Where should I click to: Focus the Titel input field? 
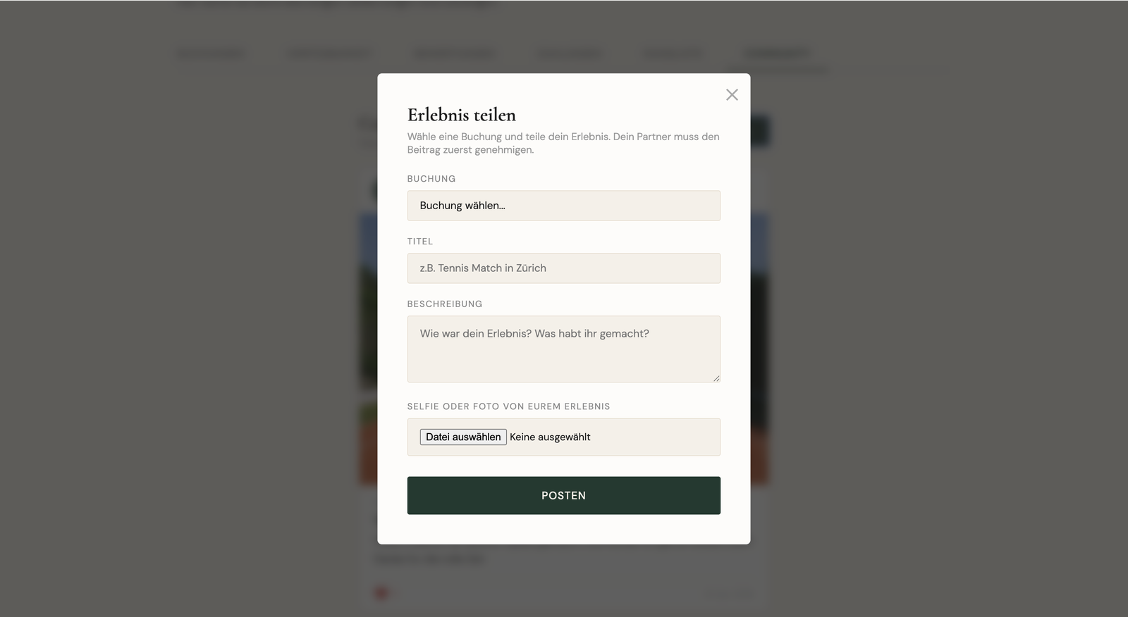point(563,268)
